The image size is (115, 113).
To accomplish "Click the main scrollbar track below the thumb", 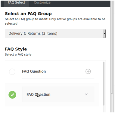I will coord(112,103).
